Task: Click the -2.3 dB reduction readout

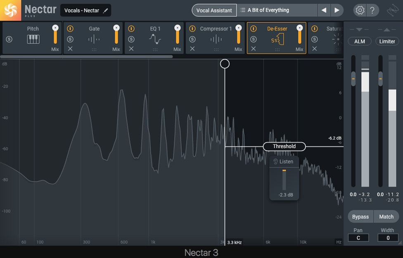Action: [286, 195]
